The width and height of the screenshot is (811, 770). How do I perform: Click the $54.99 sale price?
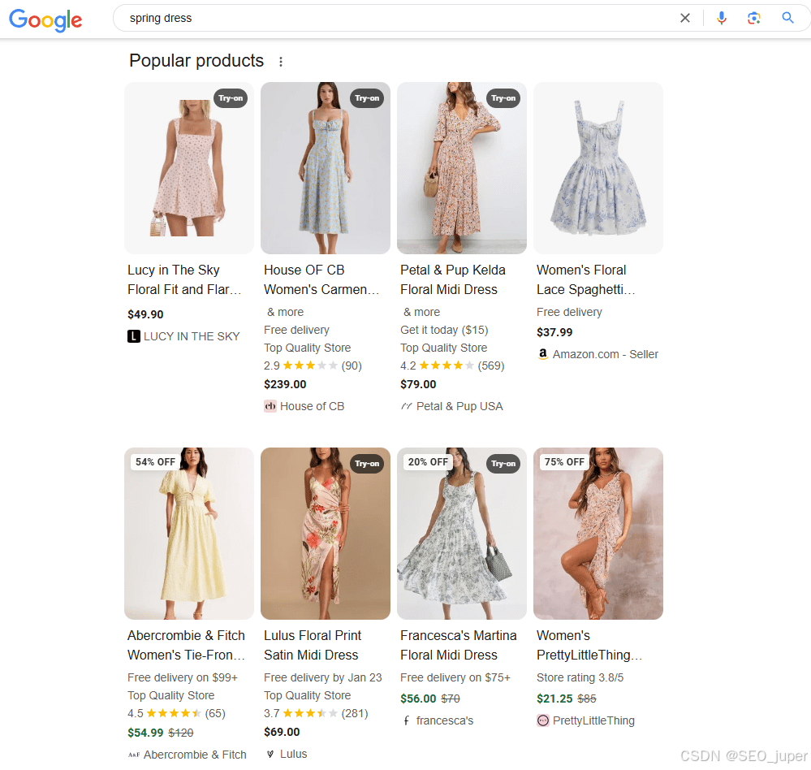point(145,733)
